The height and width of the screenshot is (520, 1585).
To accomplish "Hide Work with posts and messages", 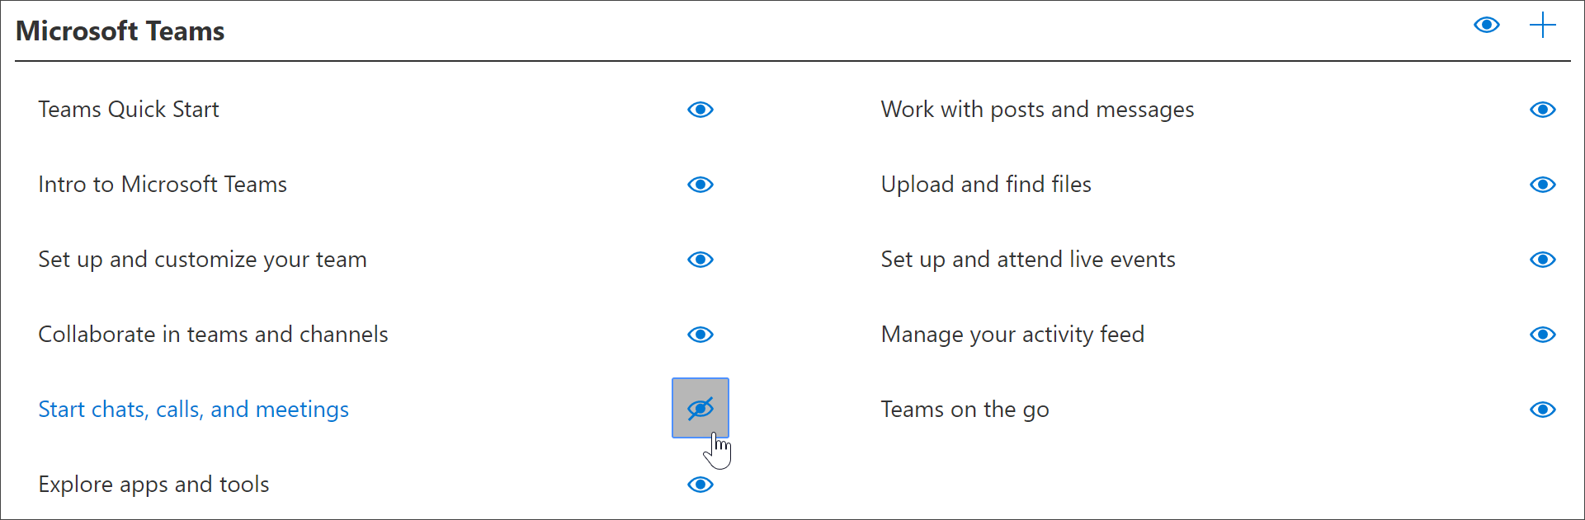I will point(1542,110).
